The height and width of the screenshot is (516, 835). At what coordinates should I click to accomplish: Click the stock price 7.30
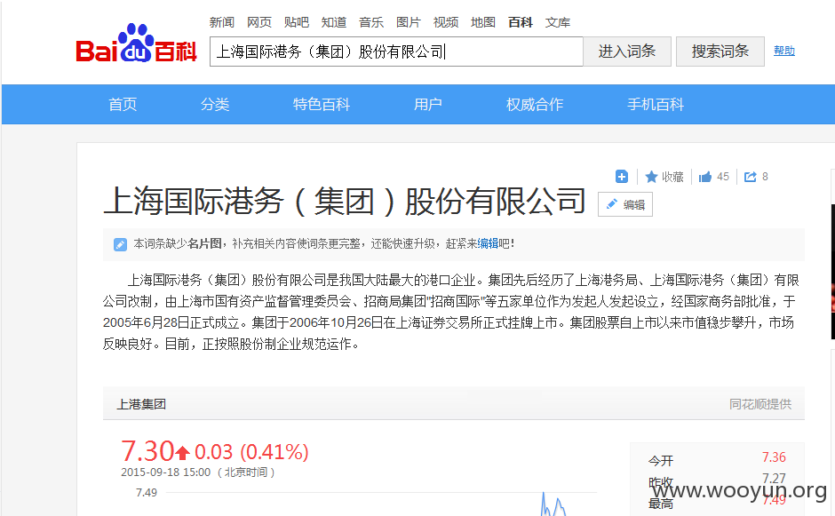[147, 451]
